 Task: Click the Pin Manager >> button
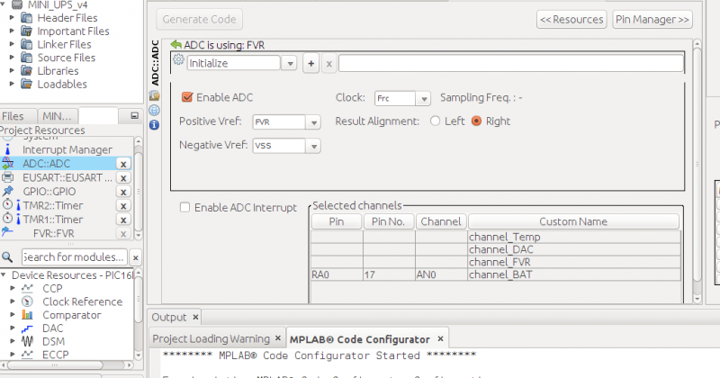[652, 19]
